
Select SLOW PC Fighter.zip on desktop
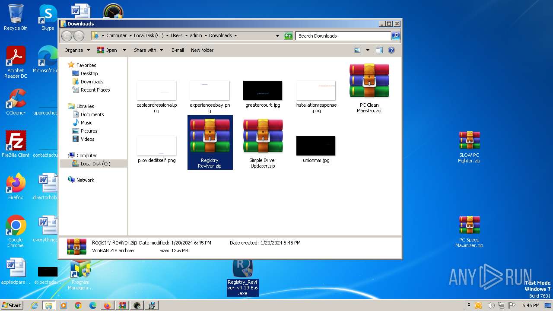coord(469,147)
